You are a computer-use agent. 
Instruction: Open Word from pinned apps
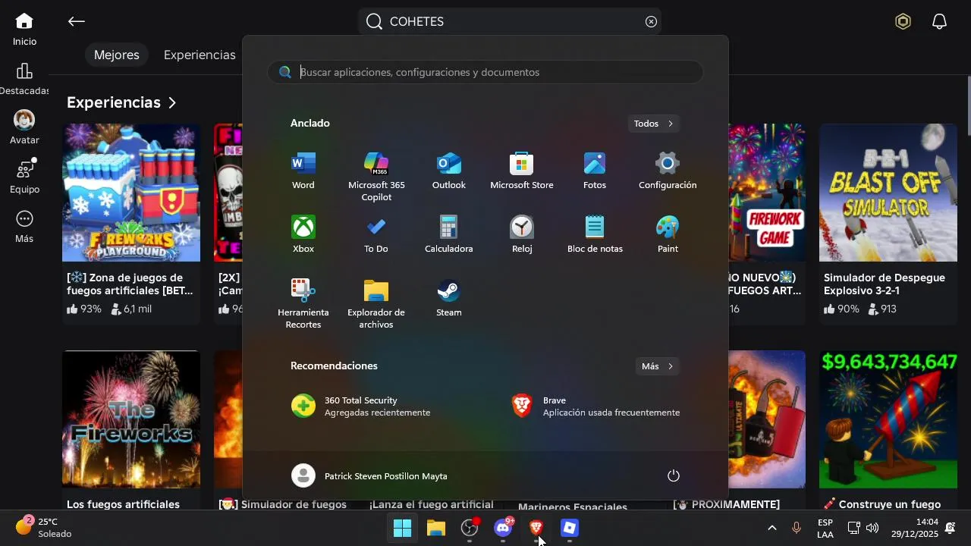[x=303, y=171]
